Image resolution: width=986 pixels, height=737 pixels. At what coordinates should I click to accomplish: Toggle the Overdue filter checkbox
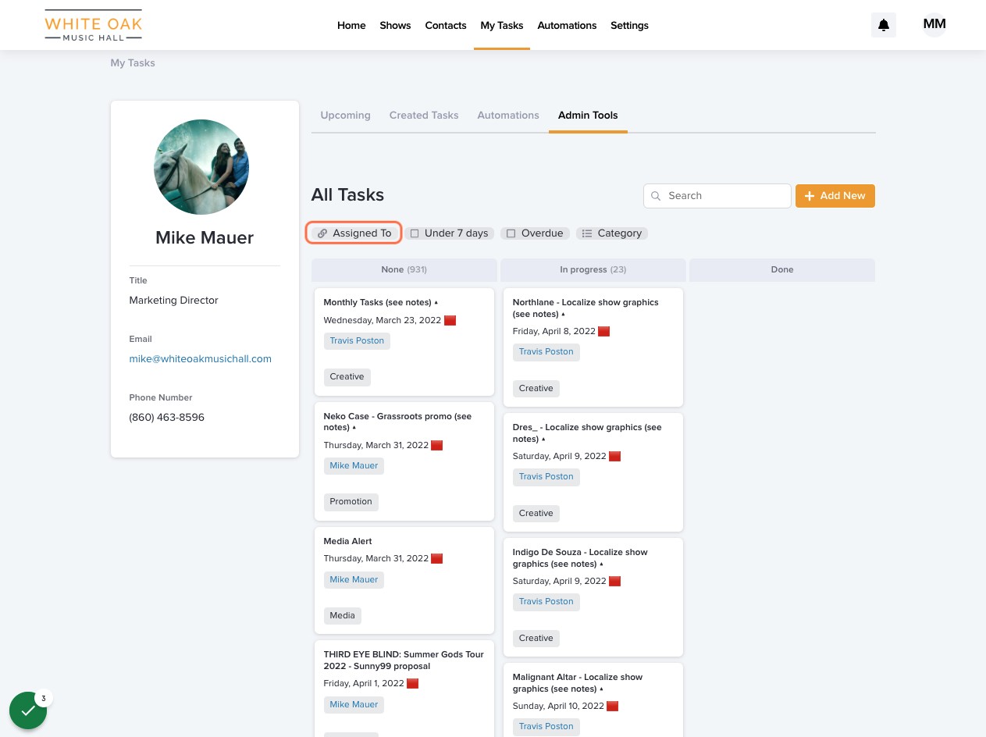click(511, 233)
